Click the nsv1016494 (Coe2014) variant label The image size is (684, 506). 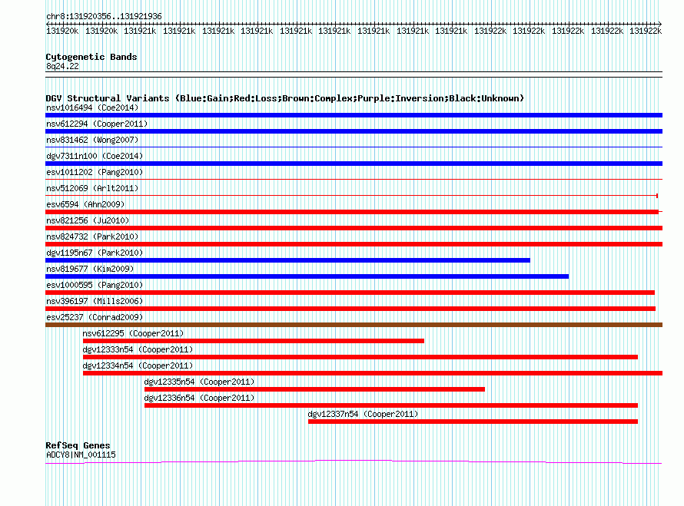(92, 107)
